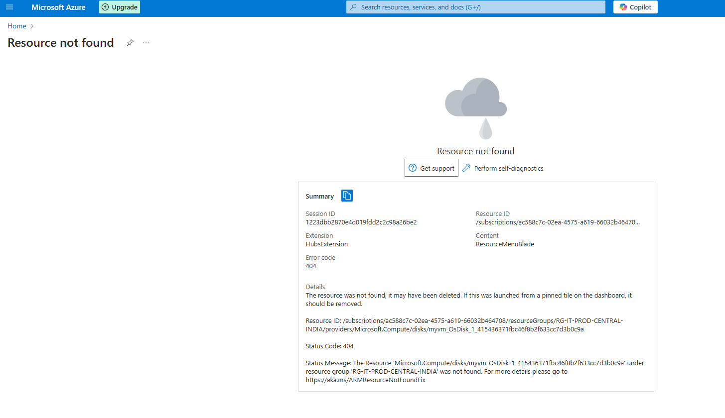Pin the Resource not found blade
This screenshot has width=725, height=418.
(x=130, y=43)
